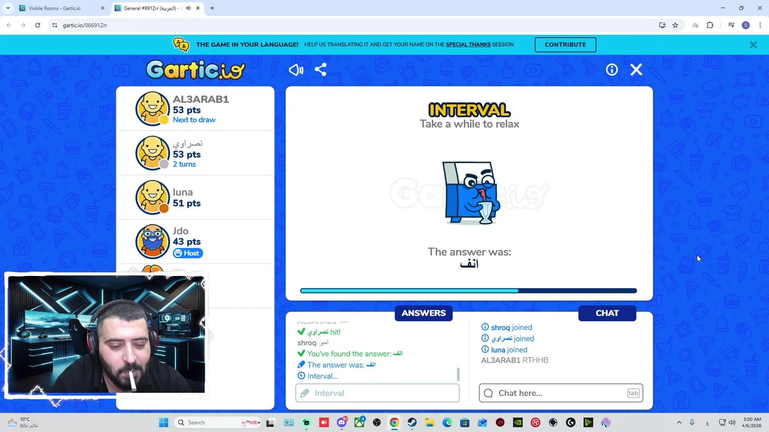
Task: Open the weather widget on taskbar
Action: [x=23, y=422]
